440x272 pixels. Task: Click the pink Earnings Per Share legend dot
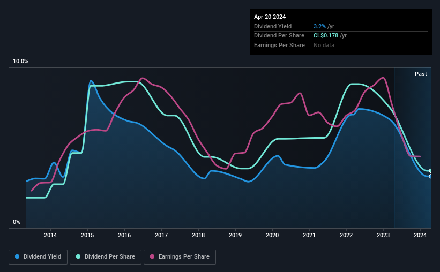click(x=152, y=256)
